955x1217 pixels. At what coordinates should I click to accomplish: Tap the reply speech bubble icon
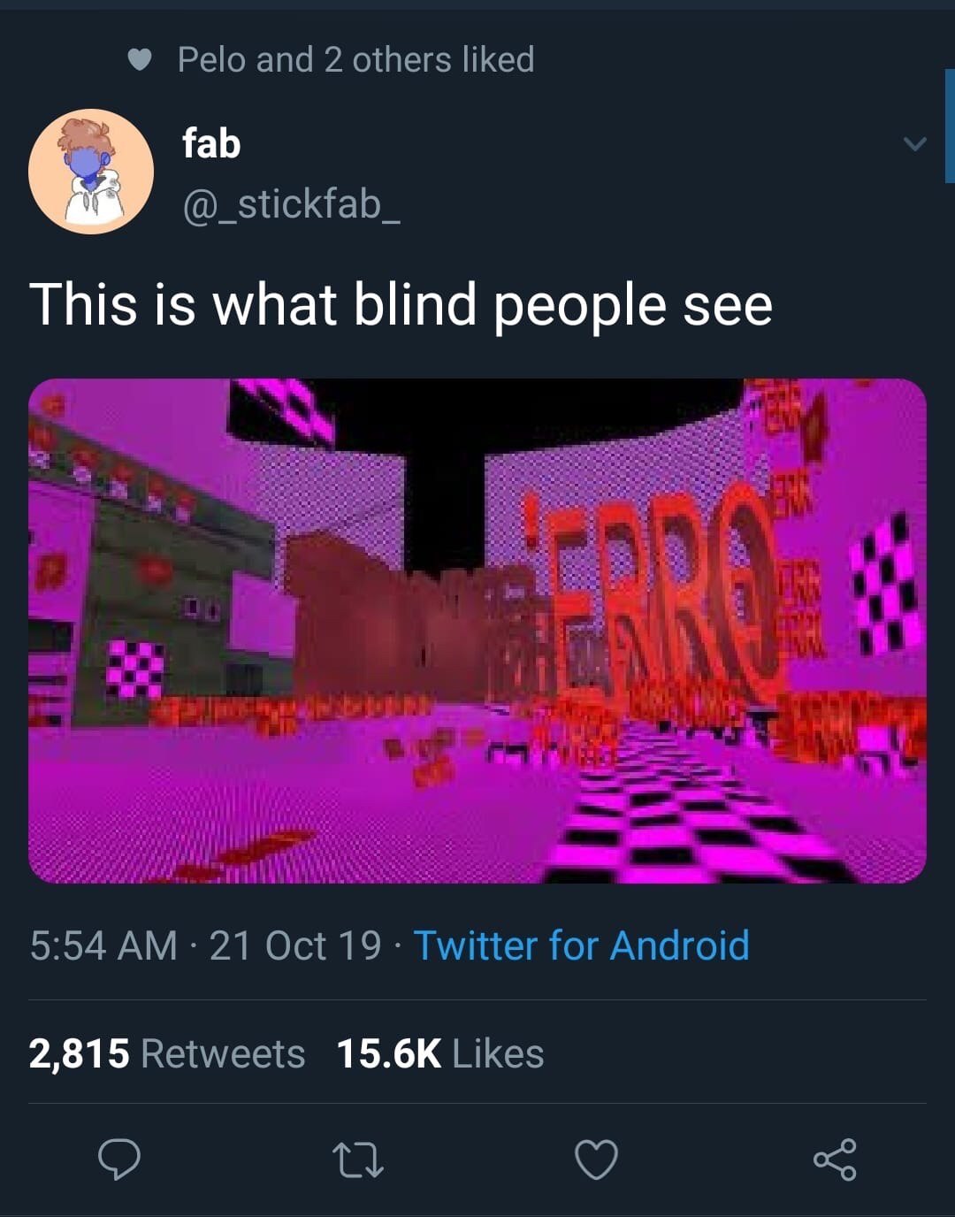118,1159
